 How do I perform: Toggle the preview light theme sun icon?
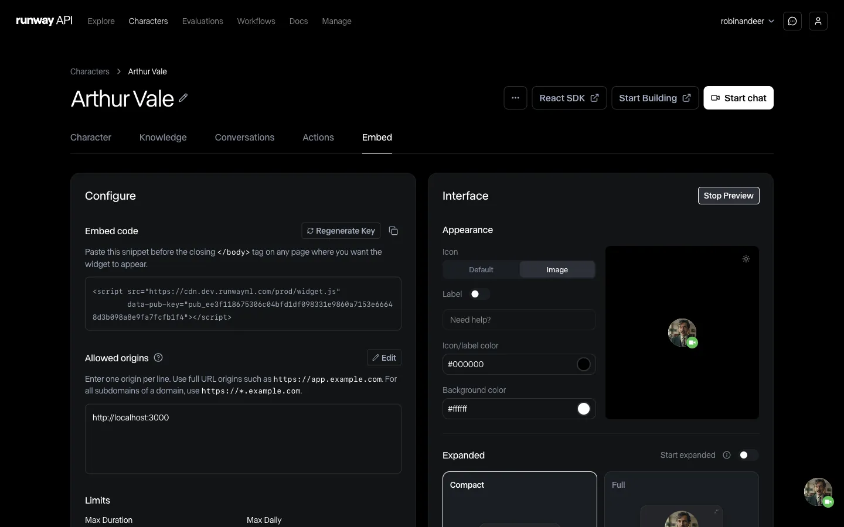(746, 259)
